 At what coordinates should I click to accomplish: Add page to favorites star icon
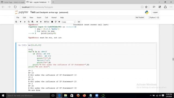tap(146, 7)
